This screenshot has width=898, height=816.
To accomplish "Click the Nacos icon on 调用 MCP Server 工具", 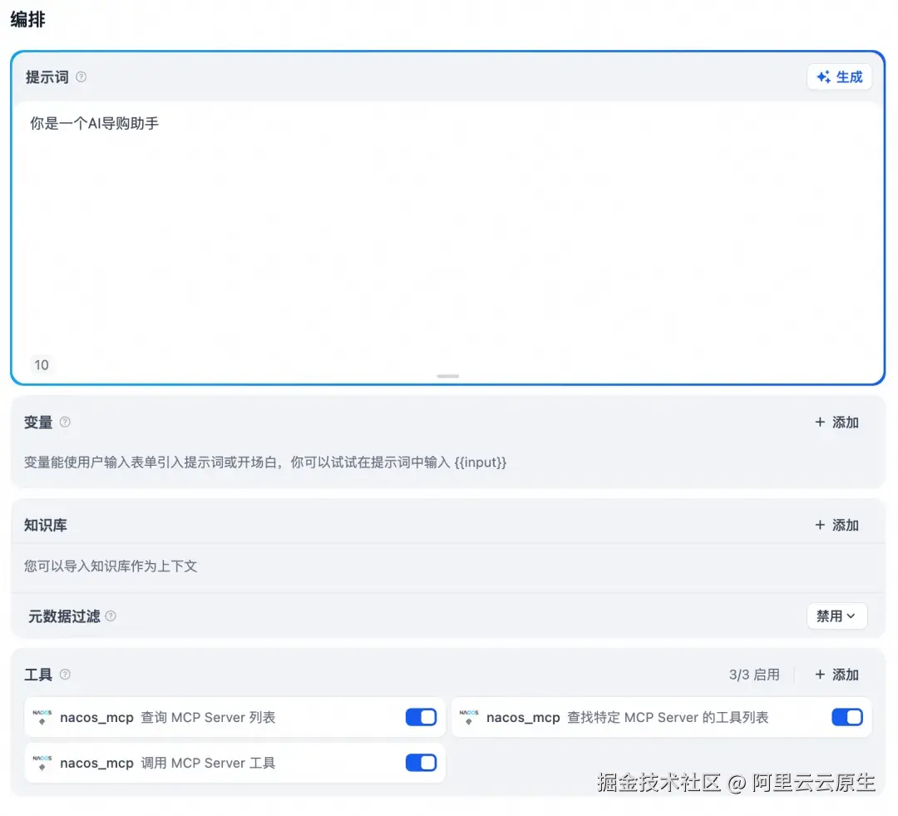I will 42,763.
